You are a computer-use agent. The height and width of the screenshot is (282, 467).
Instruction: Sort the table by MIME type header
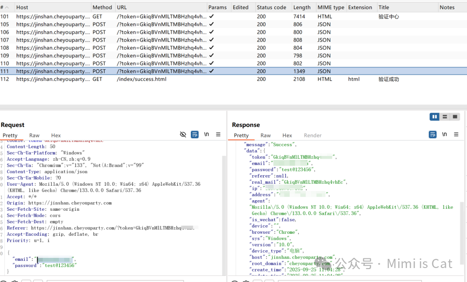(x=331, y=7)
